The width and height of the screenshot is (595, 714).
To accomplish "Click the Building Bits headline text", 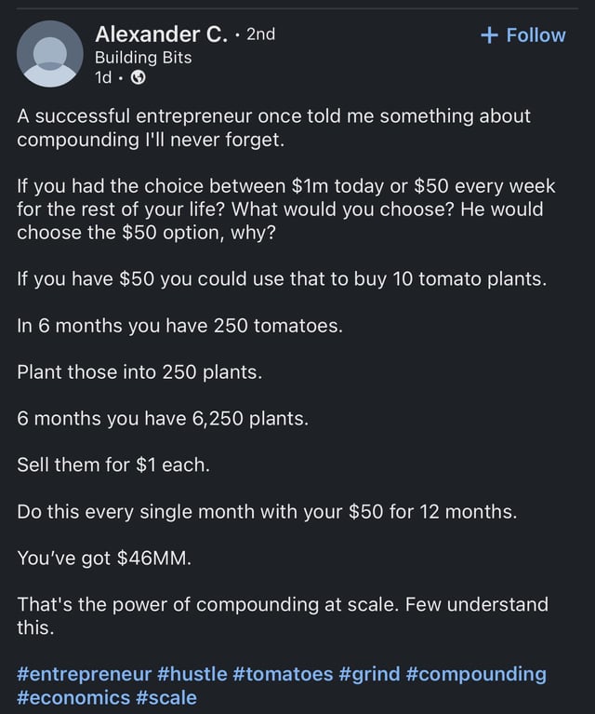I will click(143, 58).
